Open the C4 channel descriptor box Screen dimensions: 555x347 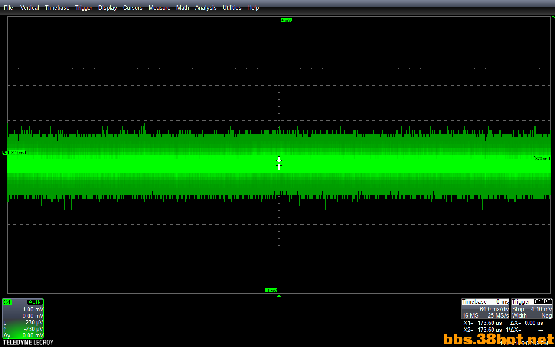tap(23, 318)
